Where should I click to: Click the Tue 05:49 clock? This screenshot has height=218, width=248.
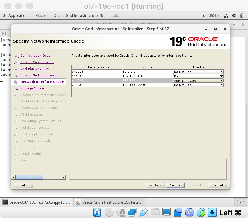pyautogui.click(x=209, y=16)
